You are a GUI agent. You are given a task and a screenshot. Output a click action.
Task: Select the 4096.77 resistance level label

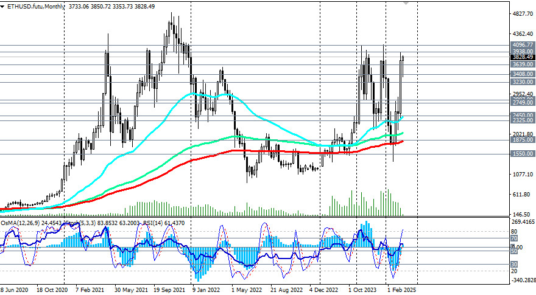pos(523,45)
